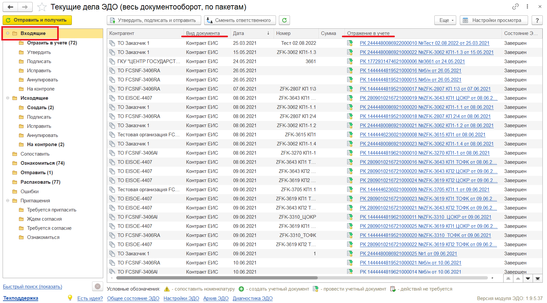The width and height of the screenshot is (547, 303).
Task: Click the horizontal scrollbar thumb
Action: click(x=217, y=278)
